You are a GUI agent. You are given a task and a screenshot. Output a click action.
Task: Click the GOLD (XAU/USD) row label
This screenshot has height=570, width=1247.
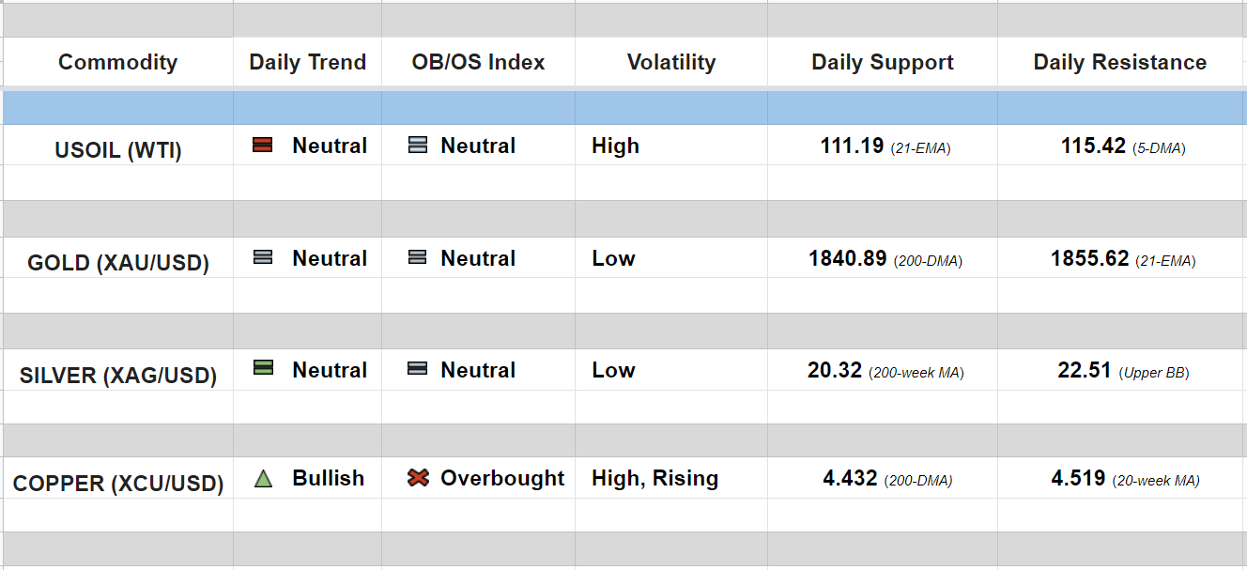(117, 263)
